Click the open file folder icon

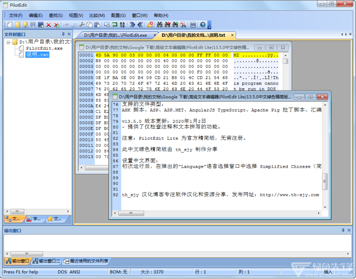pos(18,25)
